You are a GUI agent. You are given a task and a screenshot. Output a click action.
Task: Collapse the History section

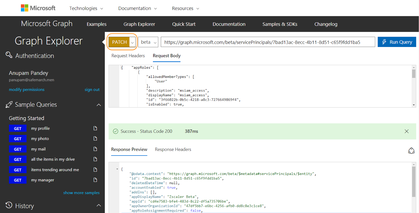point(99,205)
